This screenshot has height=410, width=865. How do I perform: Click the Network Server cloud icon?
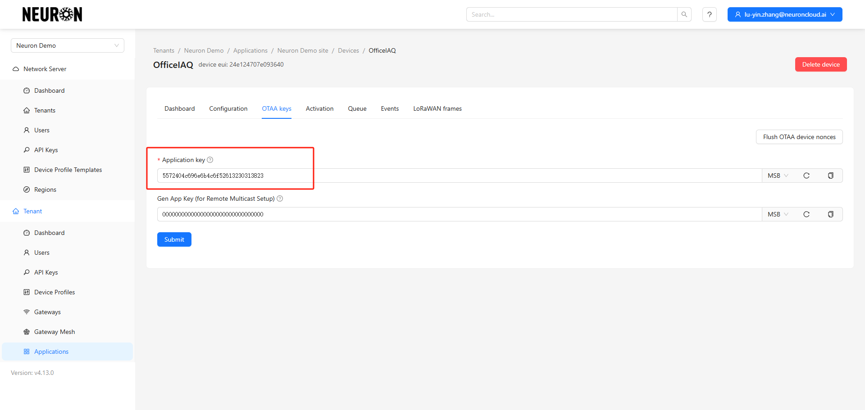pos(16,69)
